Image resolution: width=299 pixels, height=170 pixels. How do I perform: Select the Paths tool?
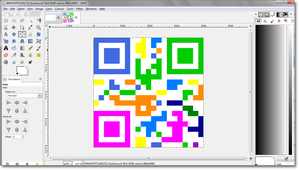22,27
